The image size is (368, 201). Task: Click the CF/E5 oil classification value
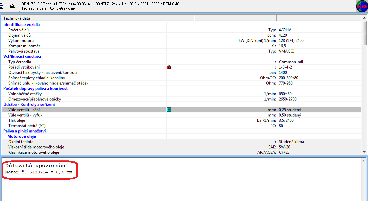click(284, 152)
